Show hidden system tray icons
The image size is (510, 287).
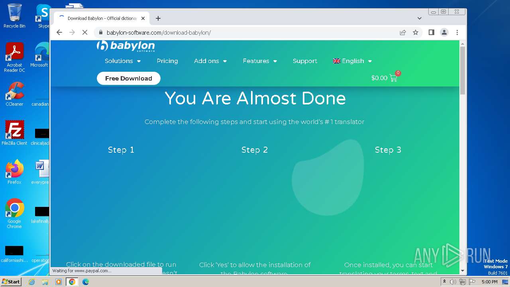point(444,282)
